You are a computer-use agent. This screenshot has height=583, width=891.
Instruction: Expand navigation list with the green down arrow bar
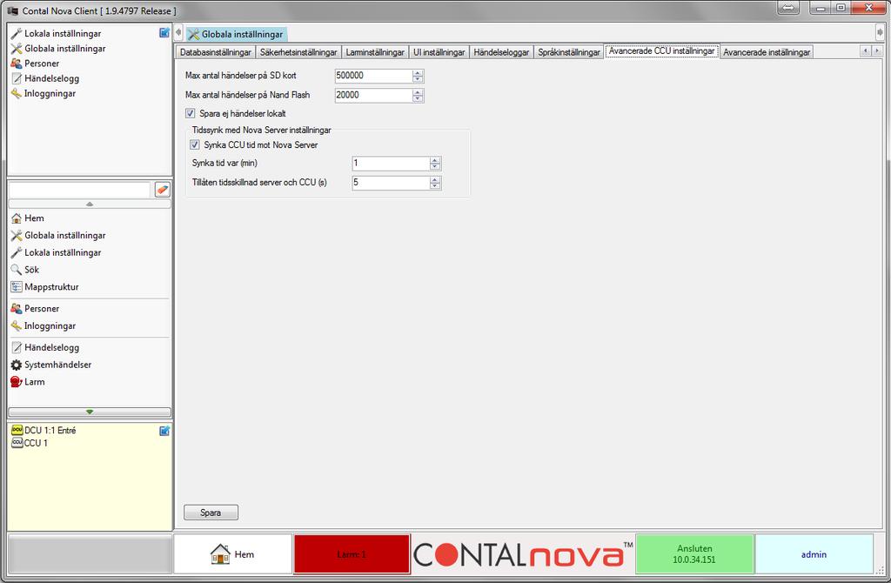(x=90, y=412)
